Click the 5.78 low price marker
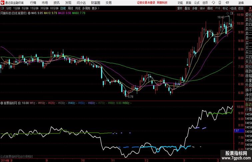 (x=131, y=97)
